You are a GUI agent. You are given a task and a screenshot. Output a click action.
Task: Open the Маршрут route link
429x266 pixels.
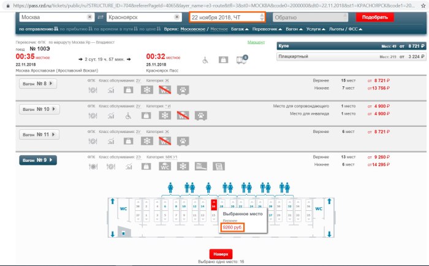point(256,42)
